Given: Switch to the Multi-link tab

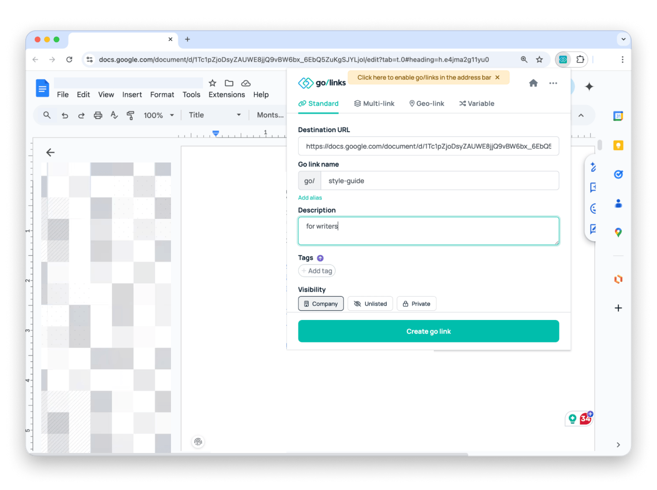Looking at the screenshot, I should tap(374, 104).
